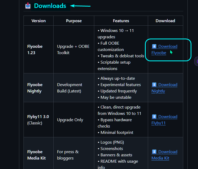
Task: Click 'May be unstable' feature text
Action: [115, 97]
